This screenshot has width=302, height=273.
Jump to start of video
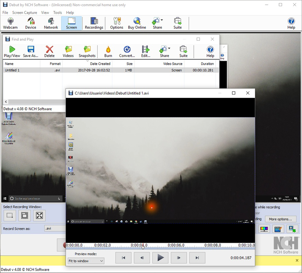tap(124, 258)
